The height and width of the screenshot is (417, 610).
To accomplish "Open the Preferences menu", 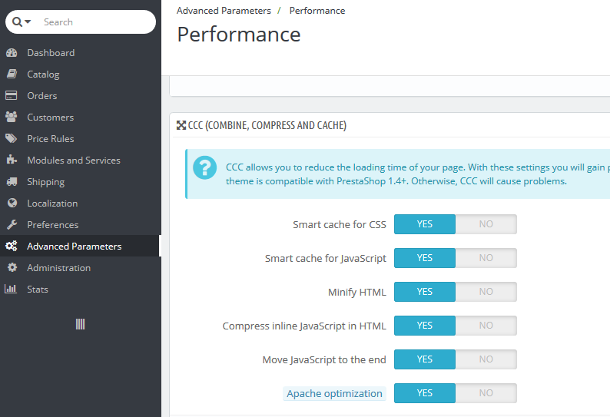I will coord(52,225).
